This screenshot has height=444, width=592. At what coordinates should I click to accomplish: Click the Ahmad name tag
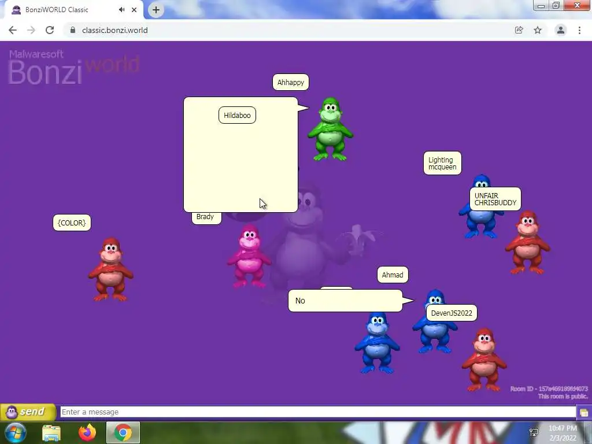[393, 275]
